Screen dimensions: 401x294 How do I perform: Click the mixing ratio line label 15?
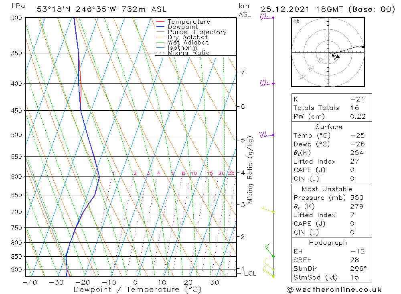pos(210,173)
